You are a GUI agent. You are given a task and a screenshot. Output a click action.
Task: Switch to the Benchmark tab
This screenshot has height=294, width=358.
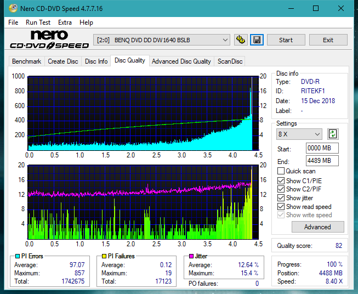coord(27,61)
